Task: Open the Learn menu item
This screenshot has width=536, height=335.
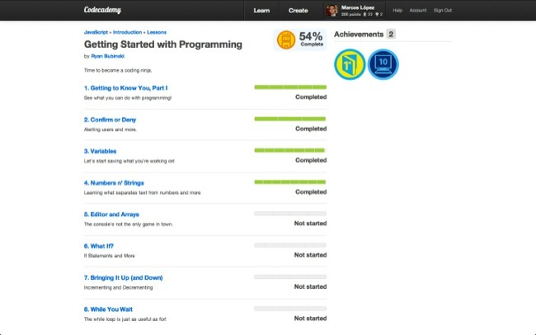Action: pyautogui.click(x=261, y=11)
